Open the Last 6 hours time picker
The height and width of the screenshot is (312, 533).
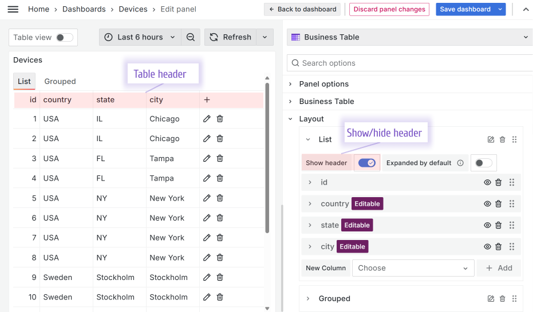pos(140,37)
